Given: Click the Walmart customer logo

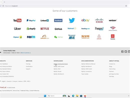Looking at the screenshot, I should 72,28.
